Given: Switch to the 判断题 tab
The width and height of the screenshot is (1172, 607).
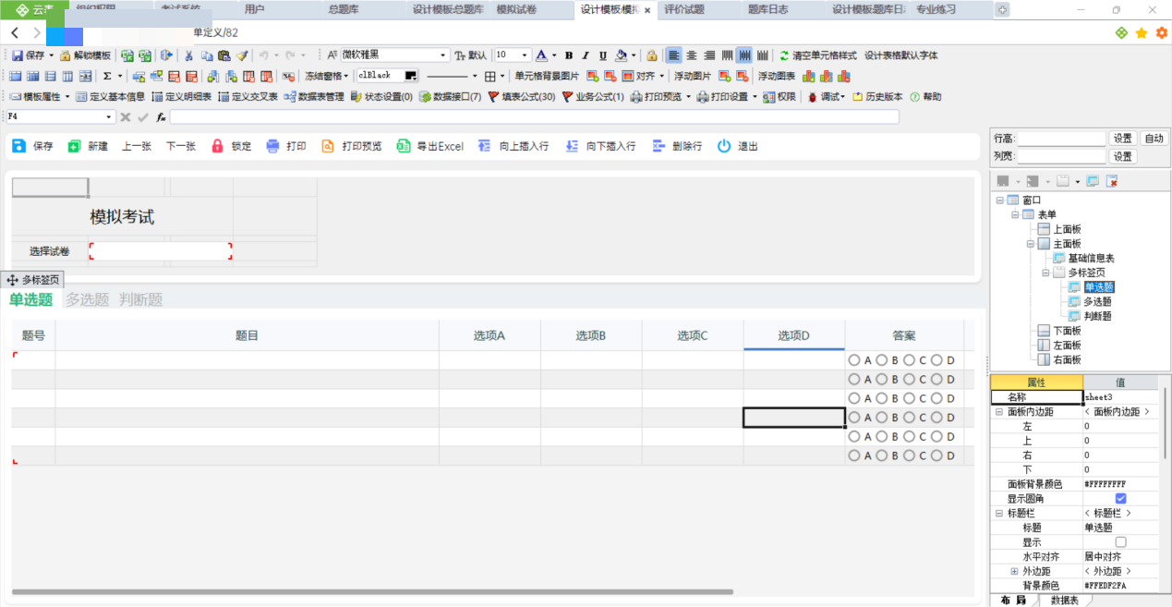Looking at the screenshot, I should tap(140, 299).
